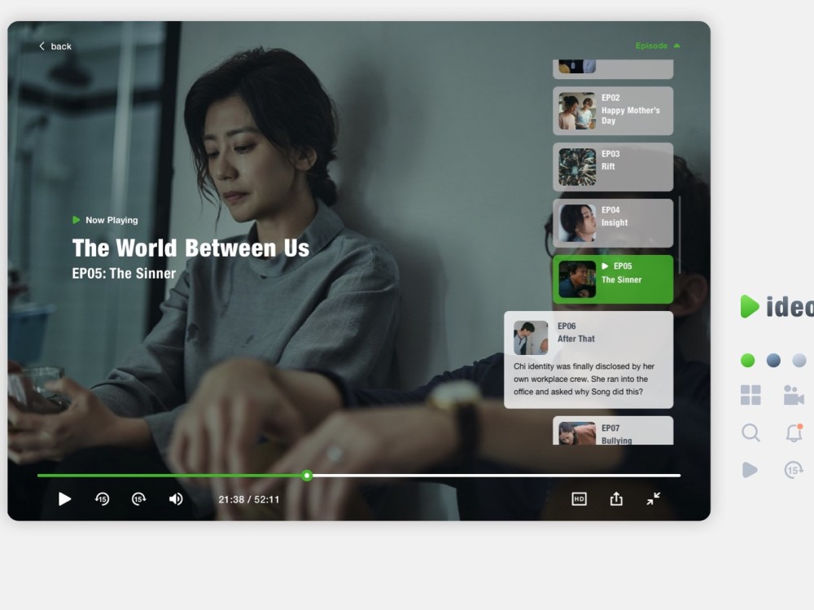The width and height of the screenshot is (814, 610).
Task: Click the light gray color swatch
Action: (x=799, y=360)
